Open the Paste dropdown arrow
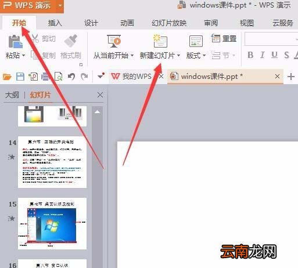Image resolution: width=298 pixels, height=268 pixels. pos(24,56)
